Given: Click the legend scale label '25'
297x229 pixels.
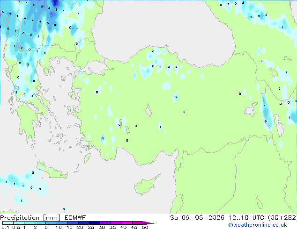Looking at the screenshot, I should [91, 227].
